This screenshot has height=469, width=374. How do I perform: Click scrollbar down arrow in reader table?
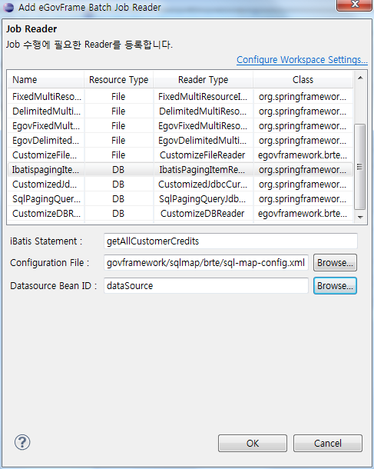360,217
